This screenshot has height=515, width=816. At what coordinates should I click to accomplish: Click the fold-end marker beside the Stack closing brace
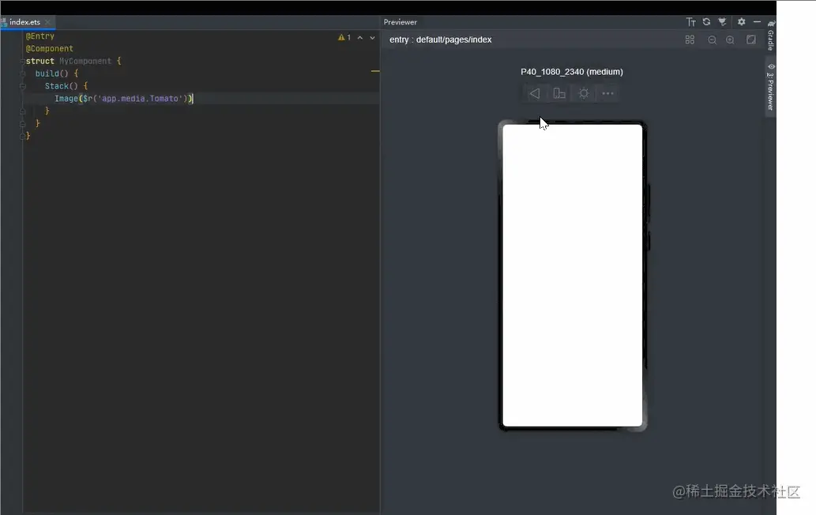[22, 111]
